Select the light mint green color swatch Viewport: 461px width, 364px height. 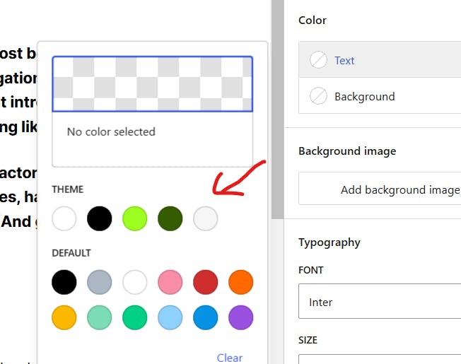(x=100, y=317)
